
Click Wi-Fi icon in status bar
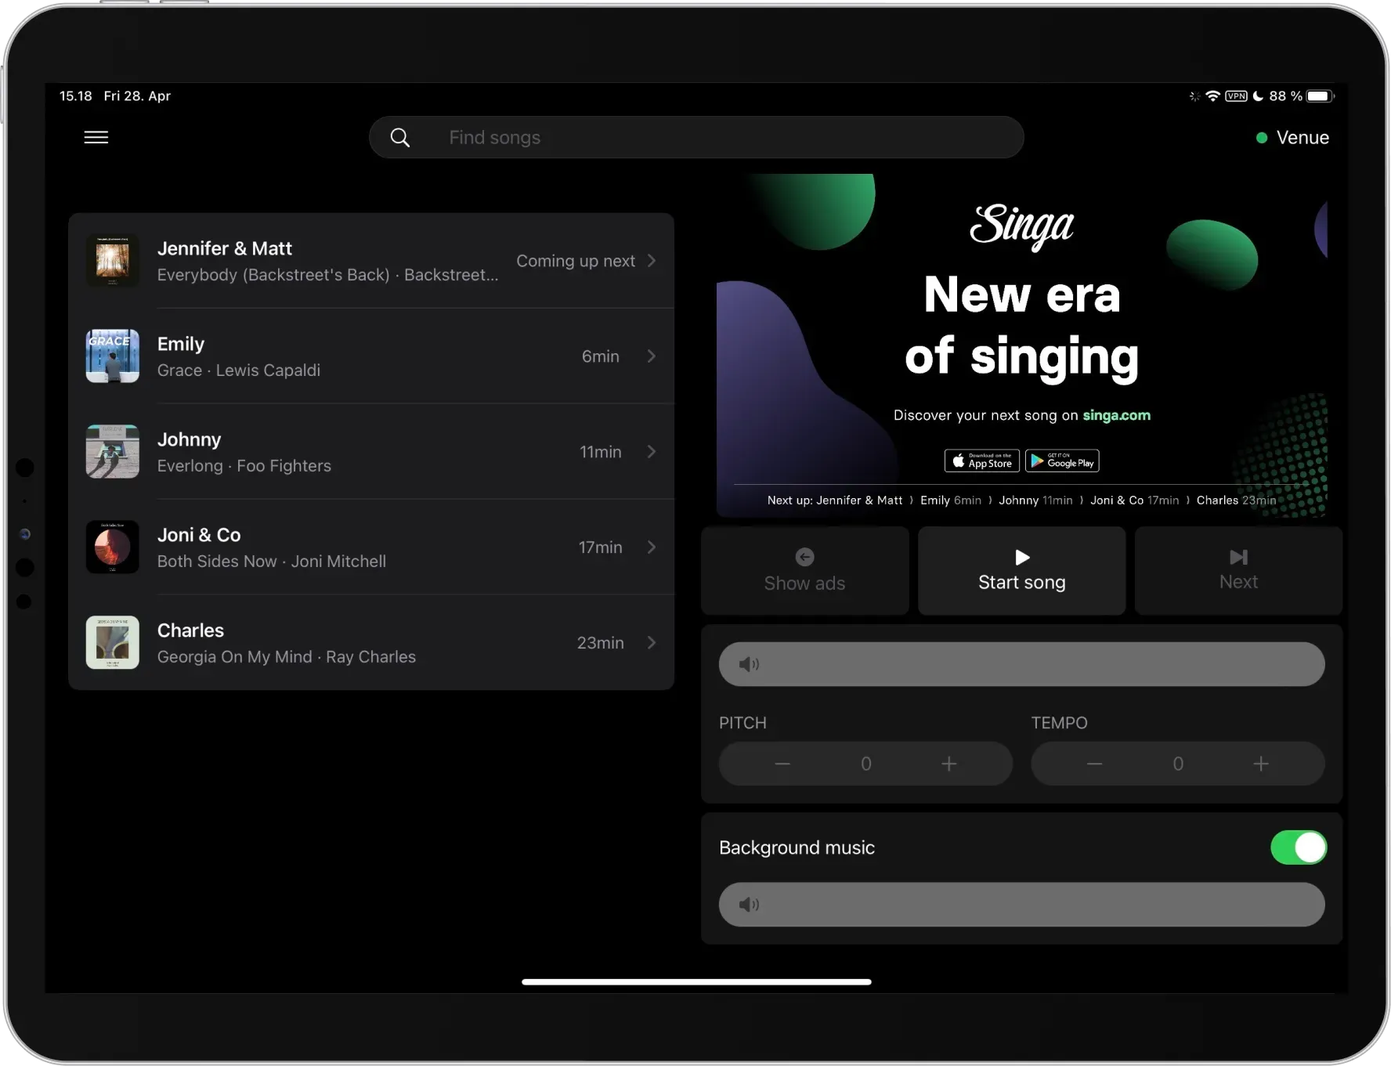(1212, 96)
